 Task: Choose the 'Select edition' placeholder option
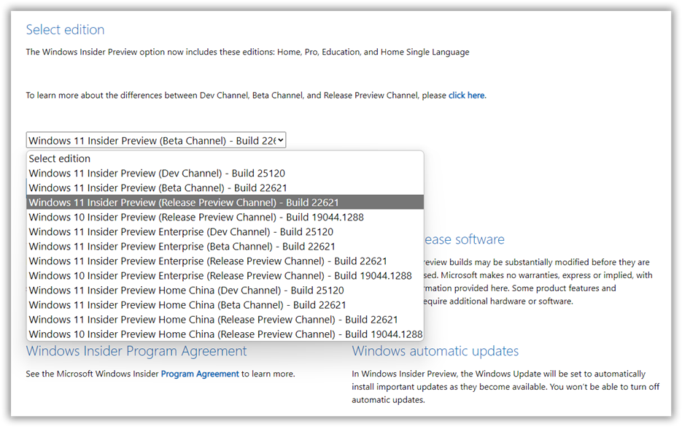(225, 158)
